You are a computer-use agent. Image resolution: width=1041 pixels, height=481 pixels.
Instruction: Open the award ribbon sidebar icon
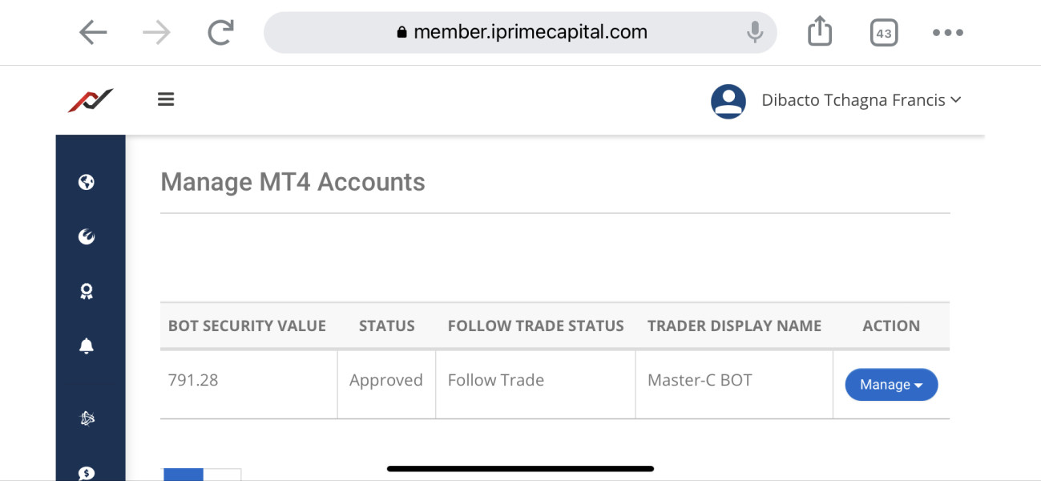(87, 292)
